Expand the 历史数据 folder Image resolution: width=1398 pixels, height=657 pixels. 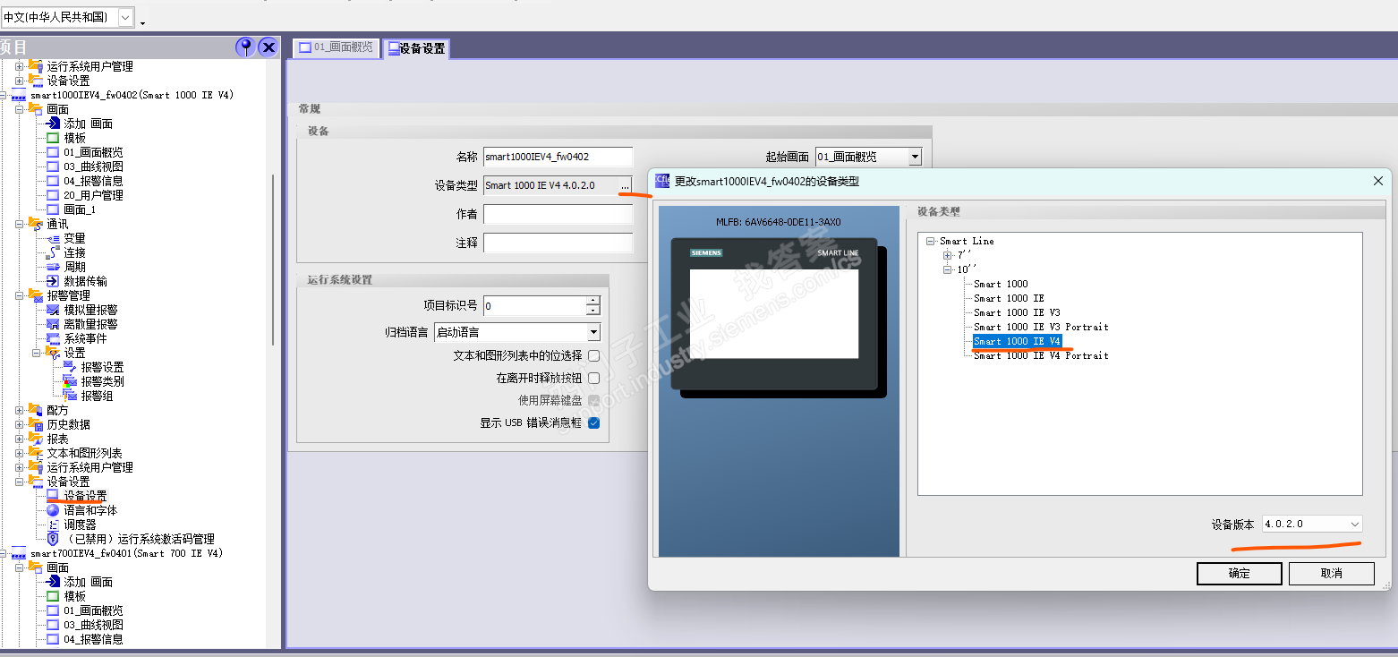coord(20,424)
